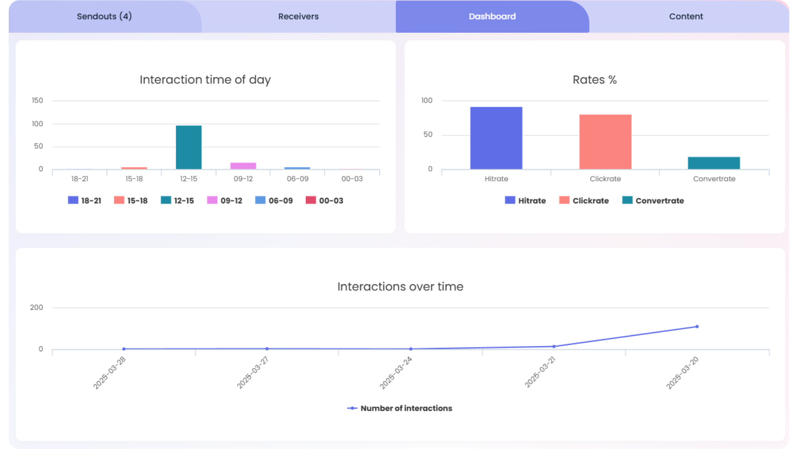Toggle Number of interactions legend
This screenshot has width=798, height=449.
coord(400,408)
